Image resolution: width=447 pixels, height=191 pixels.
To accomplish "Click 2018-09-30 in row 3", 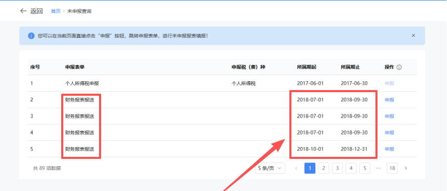I will click(354, 116).
